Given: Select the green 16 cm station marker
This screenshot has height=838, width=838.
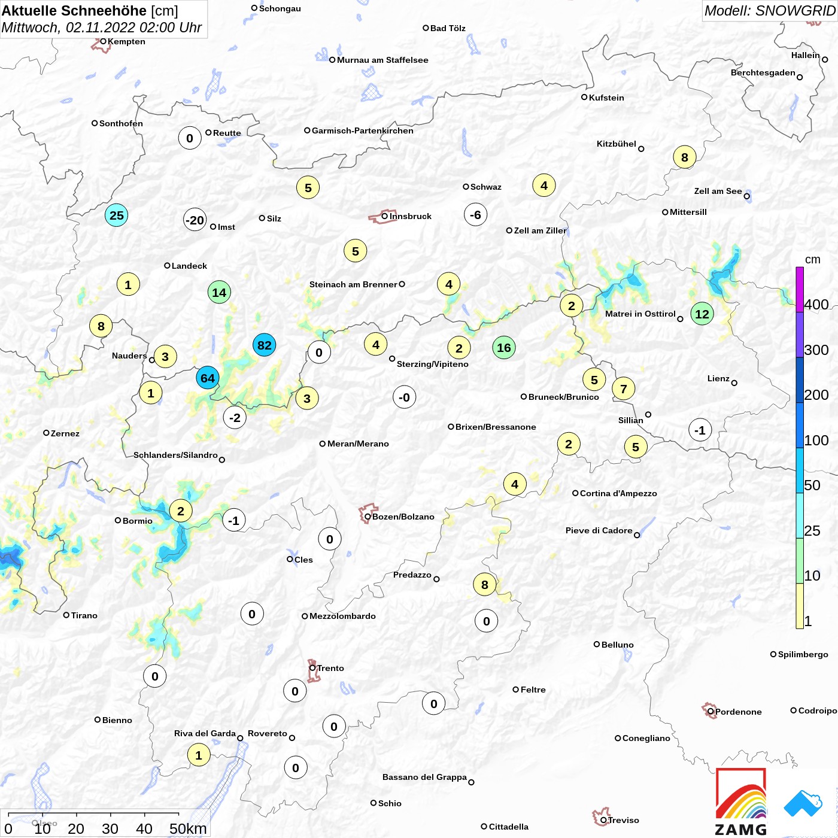Looking at the screenshot, I should coord(504,348).
